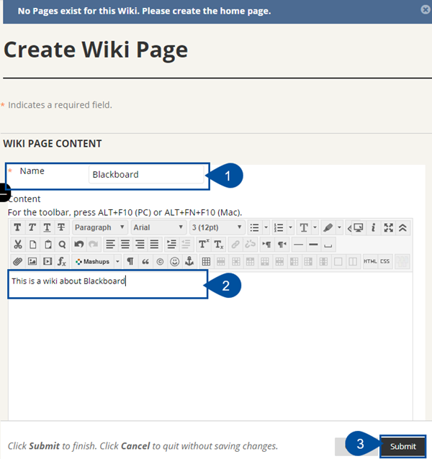Insert a numbered list
The height and width of the screenshot is (459, 432).
(x=279, y=227)
